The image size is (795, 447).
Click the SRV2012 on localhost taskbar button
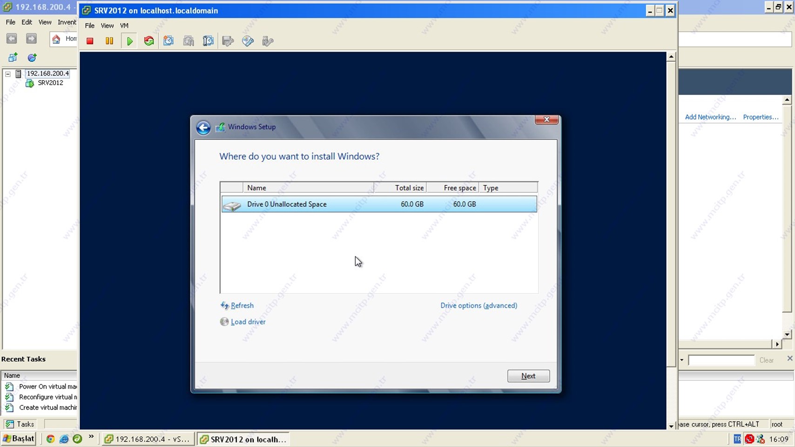tap(243, 439)
